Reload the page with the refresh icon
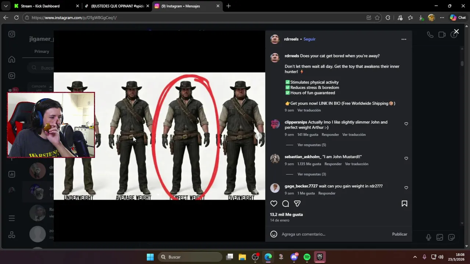Viewport: 470px width, 264px height. pos(17,18)
